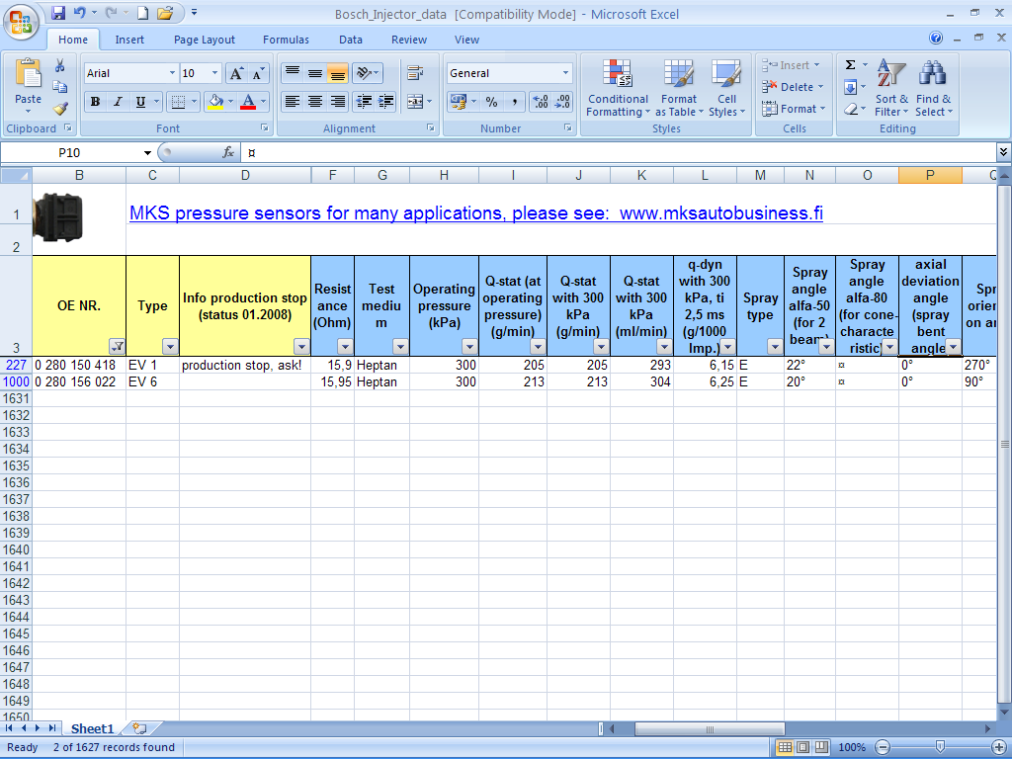This screenshot has width=1012, height=759.
Task: Undo the last action
Action: (x=79, y=13)
